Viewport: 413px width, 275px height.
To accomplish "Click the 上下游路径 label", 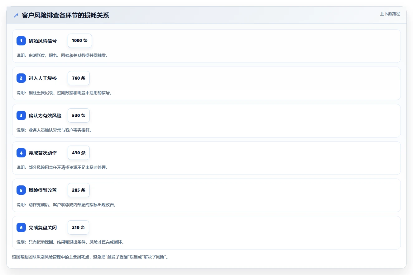I will [x=390, y=14].
